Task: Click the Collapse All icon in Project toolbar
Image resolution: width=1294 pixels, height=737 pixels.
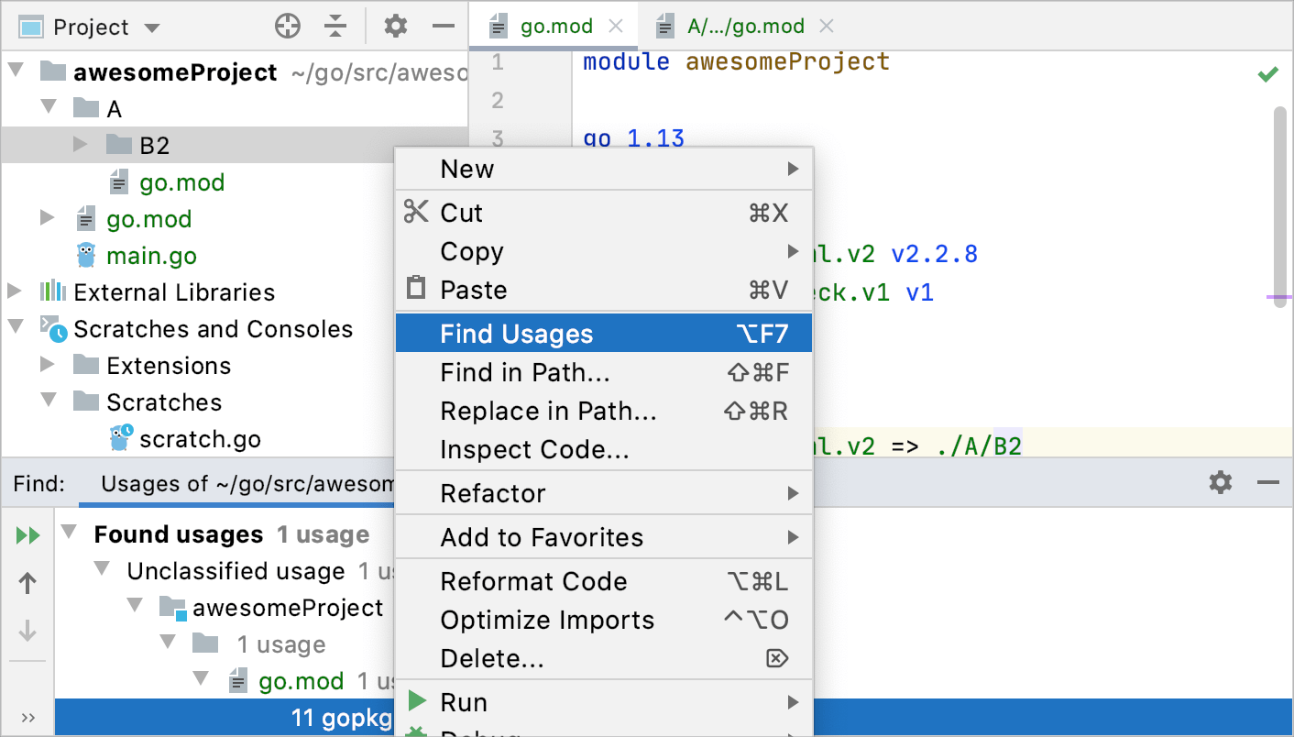Action: 335,26
